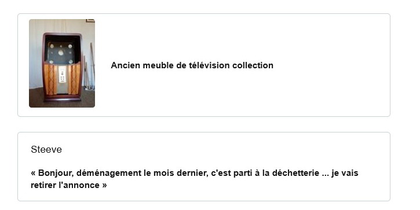Click the picture frame corner in the thumbnail
This screenshot has height=210, width=420.
point(90,21)
